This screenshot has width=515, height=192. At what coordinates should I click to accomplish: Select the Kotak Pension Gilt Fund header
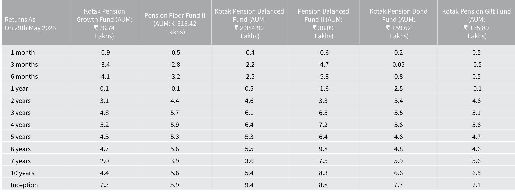pos(476,23)
